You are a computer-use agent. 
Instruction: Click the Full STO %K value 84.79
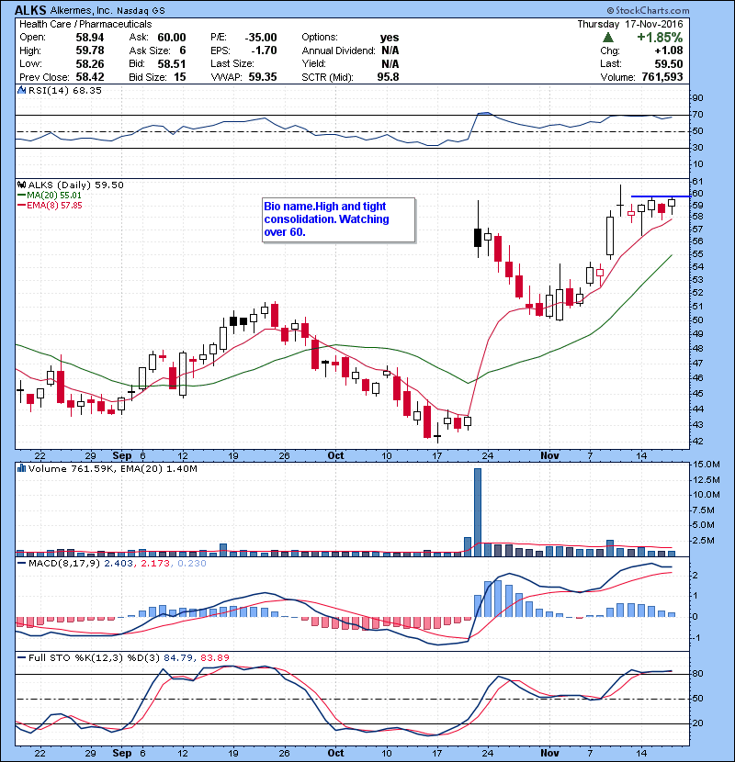click(x=177, y=657)
